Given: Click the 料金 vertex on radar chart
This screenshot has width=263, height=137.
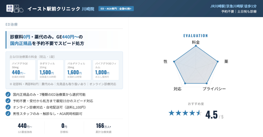Looking at the screenshot, I should (x=196, y=46).
